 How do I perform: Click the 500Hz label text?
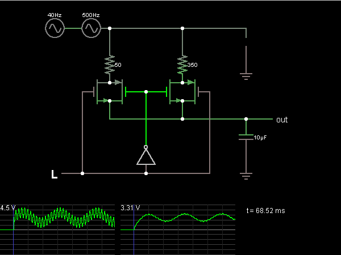point(91,15)
